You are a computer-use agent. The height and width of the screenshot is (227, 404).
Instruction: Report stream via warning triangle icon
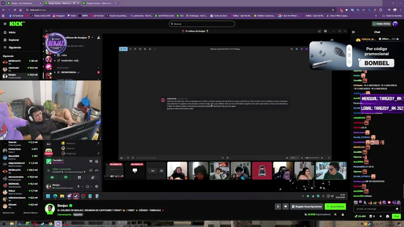coord(343,214)
